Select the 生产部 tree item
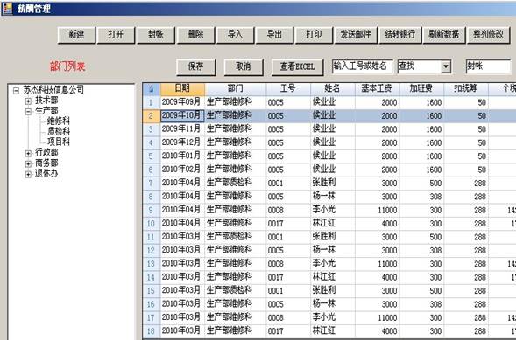 pyautogui.click(x=46, y=111)
